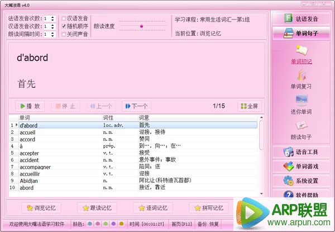The image size is (335, 232).
Task: Open 系统设置 system settings
Action: (301, 181)
